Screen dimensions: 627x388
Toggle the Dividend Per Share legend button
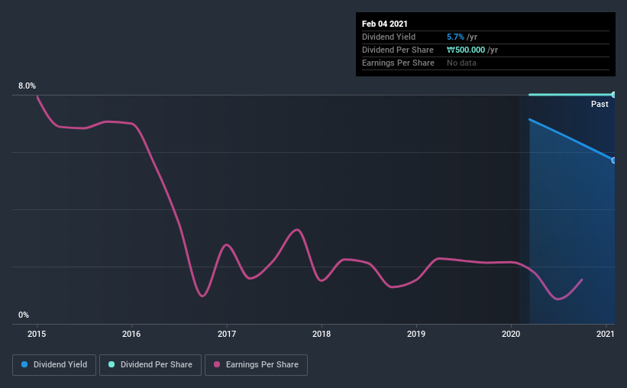click(150, 365)
